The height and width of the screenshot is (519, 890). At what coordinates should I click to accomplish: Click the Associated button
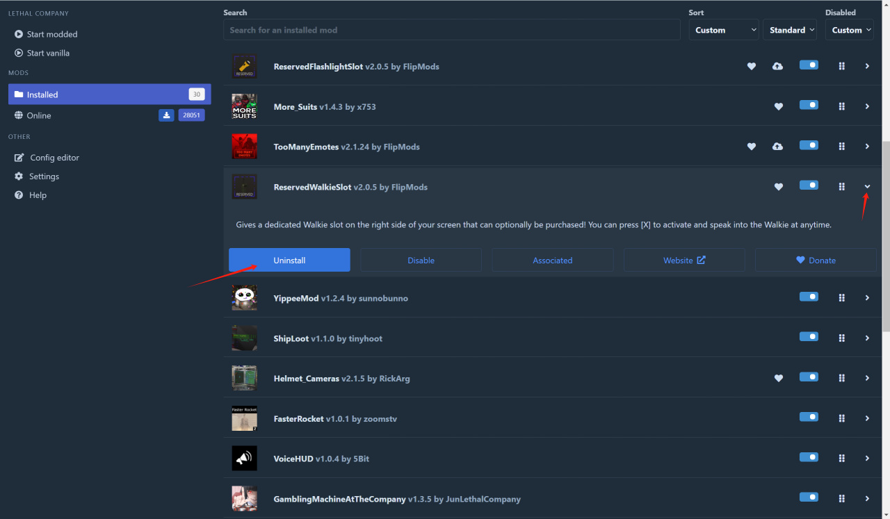pyautogui.click(x=553, y=260)
